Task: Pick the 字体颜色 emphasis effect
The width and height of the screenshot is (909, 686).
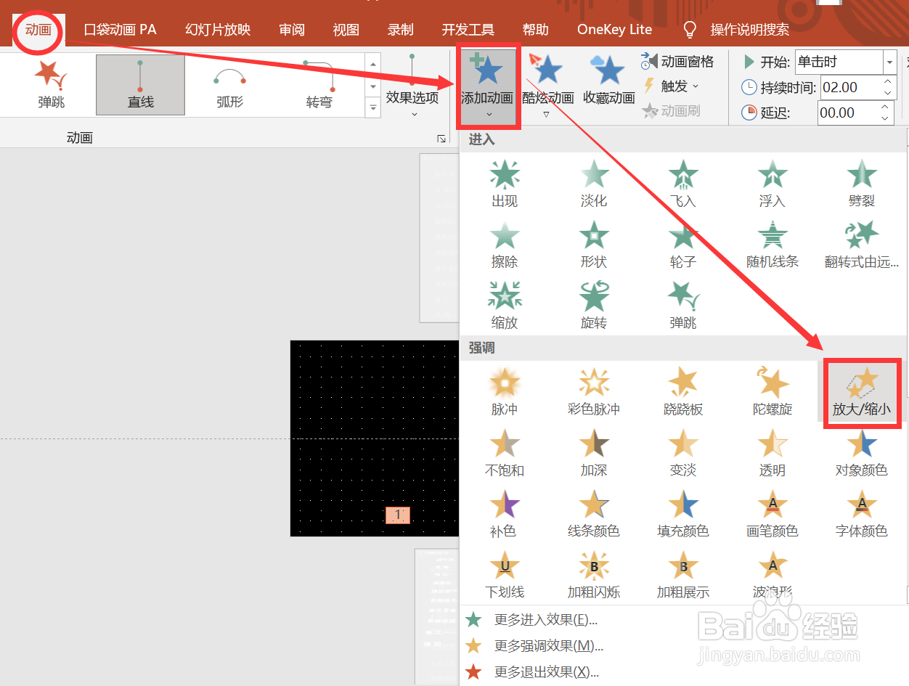Action: (862, 515)
